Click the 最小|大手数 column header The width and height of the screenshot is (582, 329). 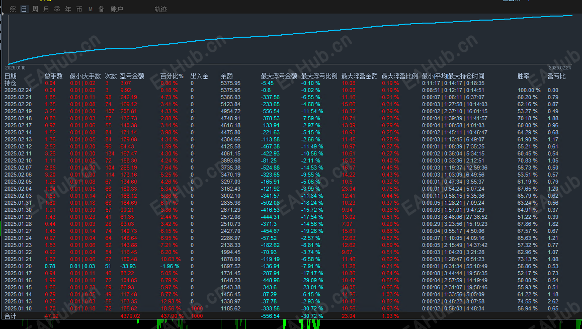(x=86, y=76)
